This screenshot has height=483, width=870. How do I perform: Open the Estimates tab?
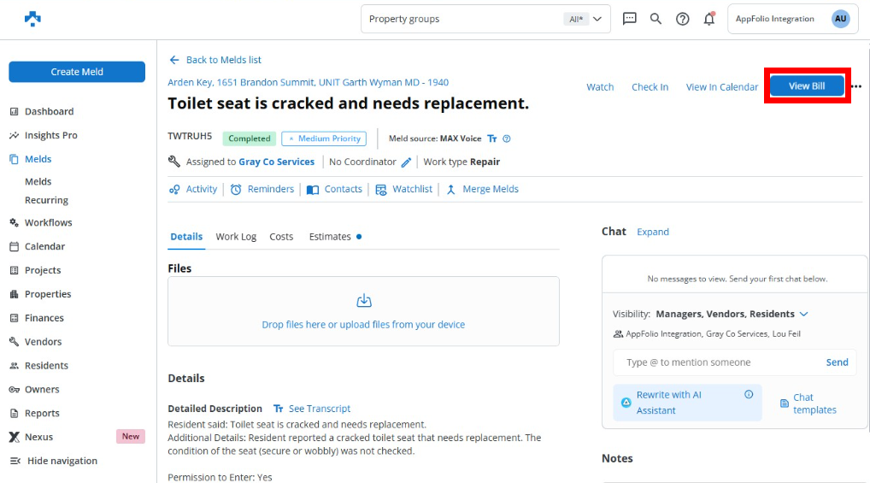(330, 237)
